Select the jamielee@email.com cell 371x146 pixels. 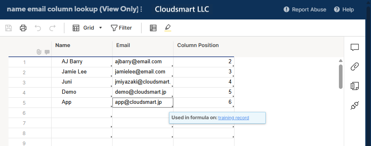coord(143,72)
